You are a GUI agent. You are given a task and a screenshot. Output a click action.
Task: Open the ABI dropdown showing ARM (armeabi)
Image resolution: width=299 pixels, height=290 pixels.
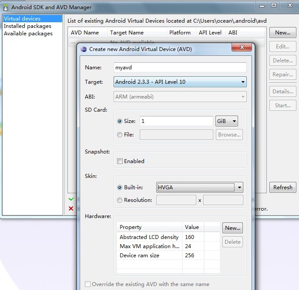(180, 97)
